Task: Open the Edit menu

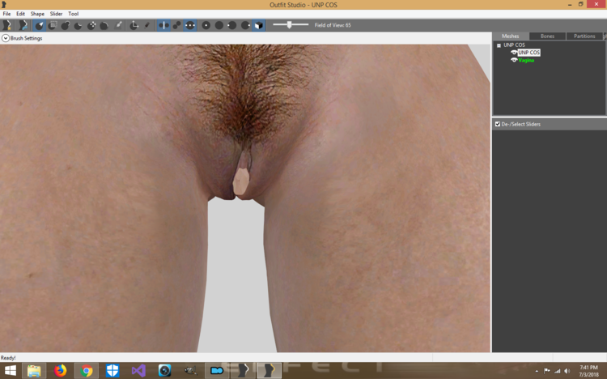Action: pos(20,14)
